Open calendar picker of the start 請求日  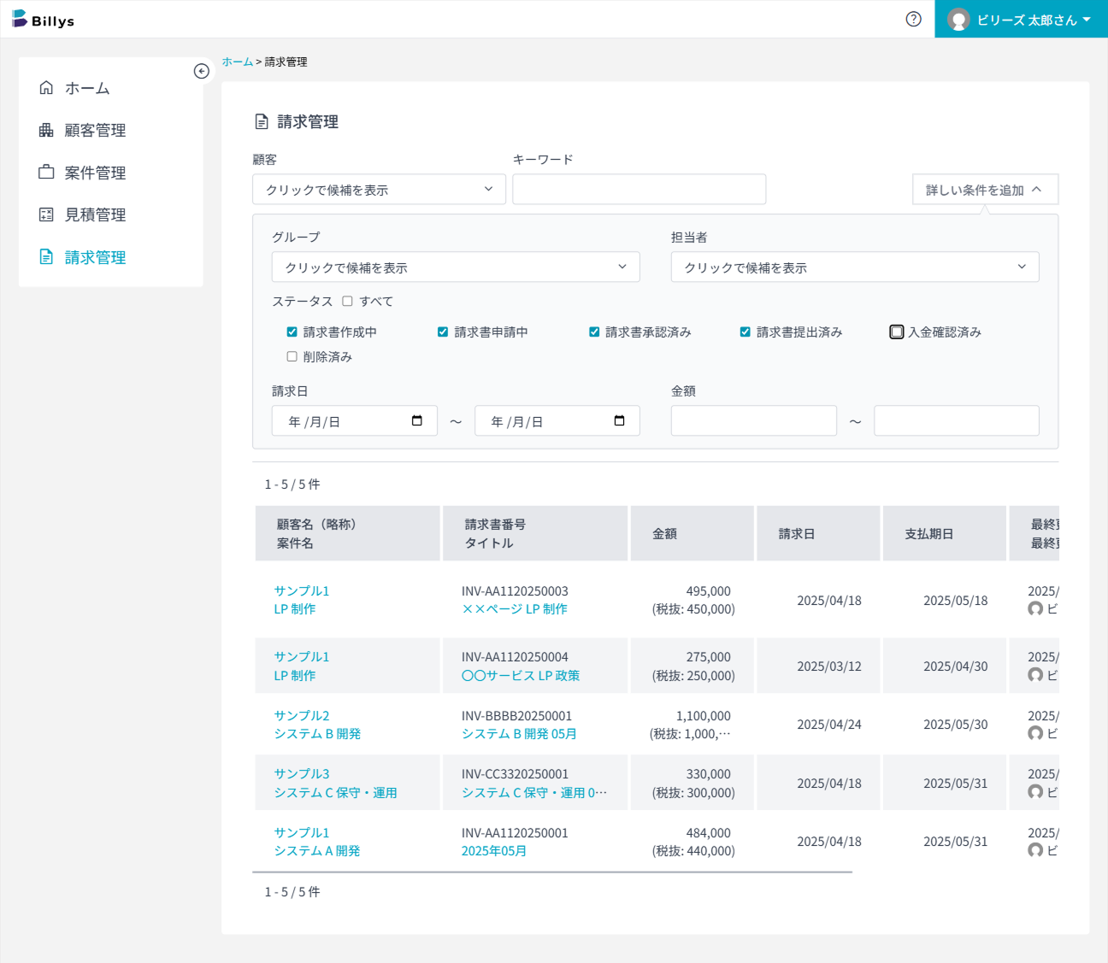(x=417, y=420)
